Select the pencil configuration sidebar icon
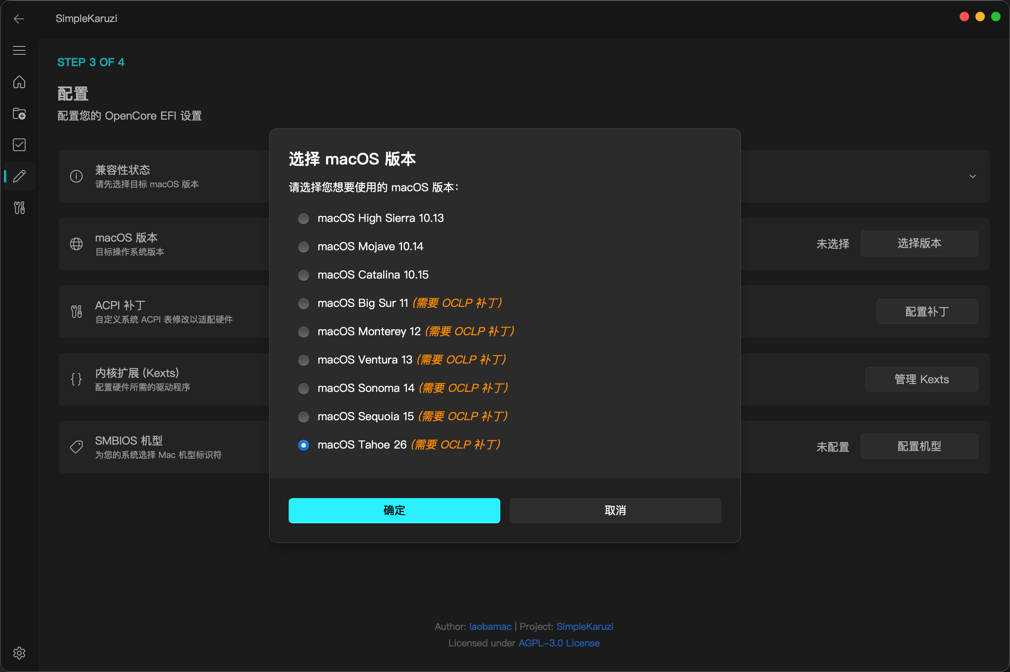This screenshot has height=672, width=1010. point(19,176)
